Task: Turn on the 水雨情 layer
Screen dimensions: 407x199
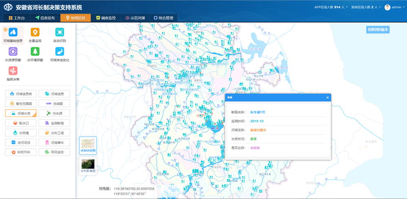Action: coord(21,133)
